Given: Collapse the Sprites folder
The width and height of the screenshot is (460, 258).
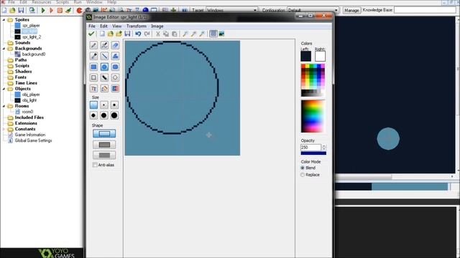Looking at the screenshot, I should (x=4, y=19).
